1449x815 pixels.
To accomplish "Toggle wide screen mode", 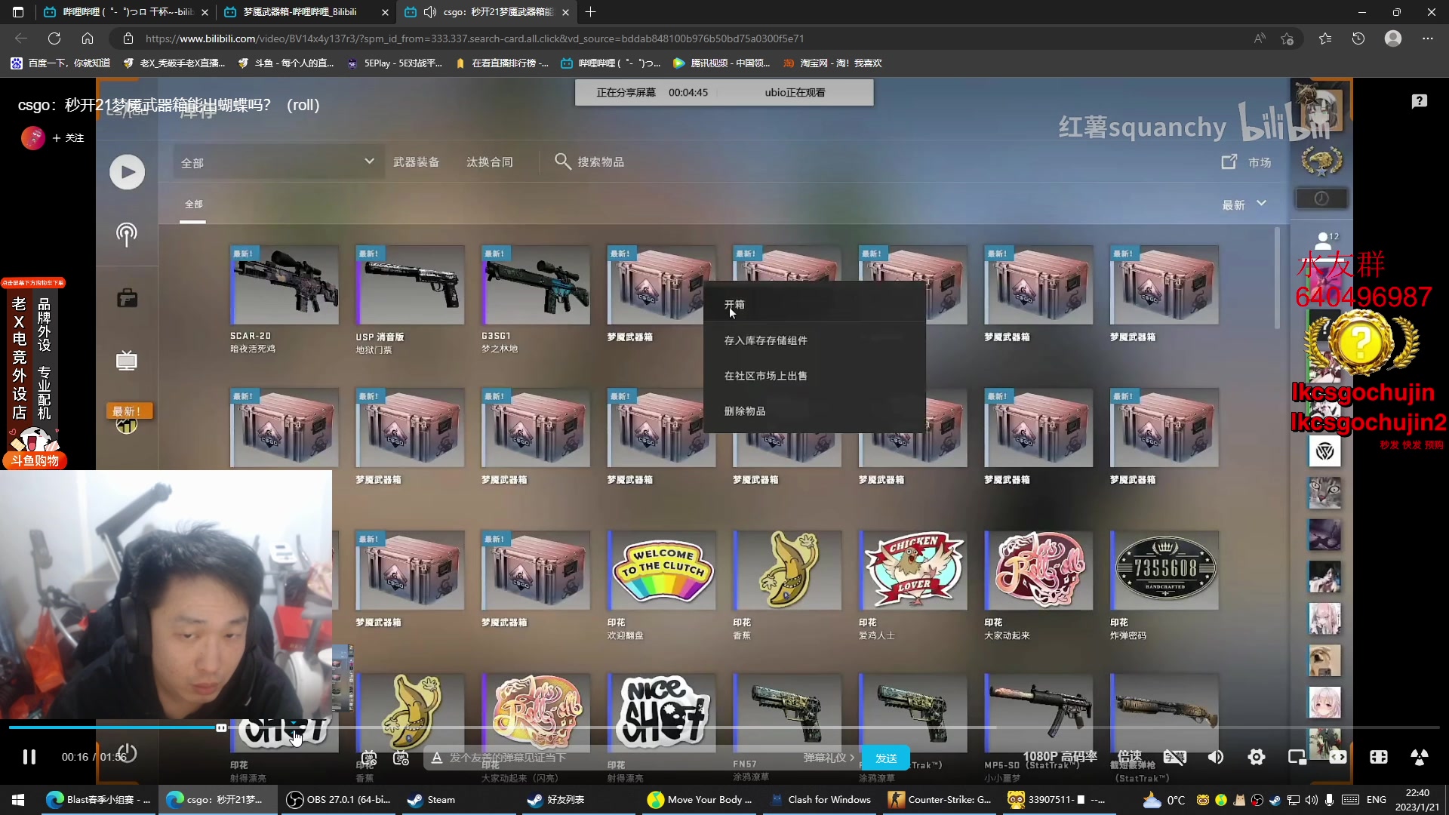I will [x=1338, y=757].
